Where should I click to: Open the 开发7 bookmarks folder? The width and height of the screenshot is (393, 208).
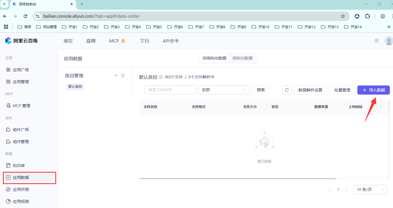click(x=196, y=27)
